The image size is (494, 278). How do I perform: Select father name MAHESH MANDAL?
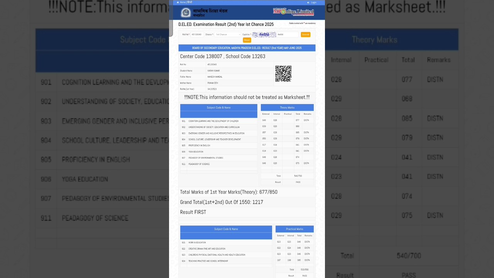215,77
